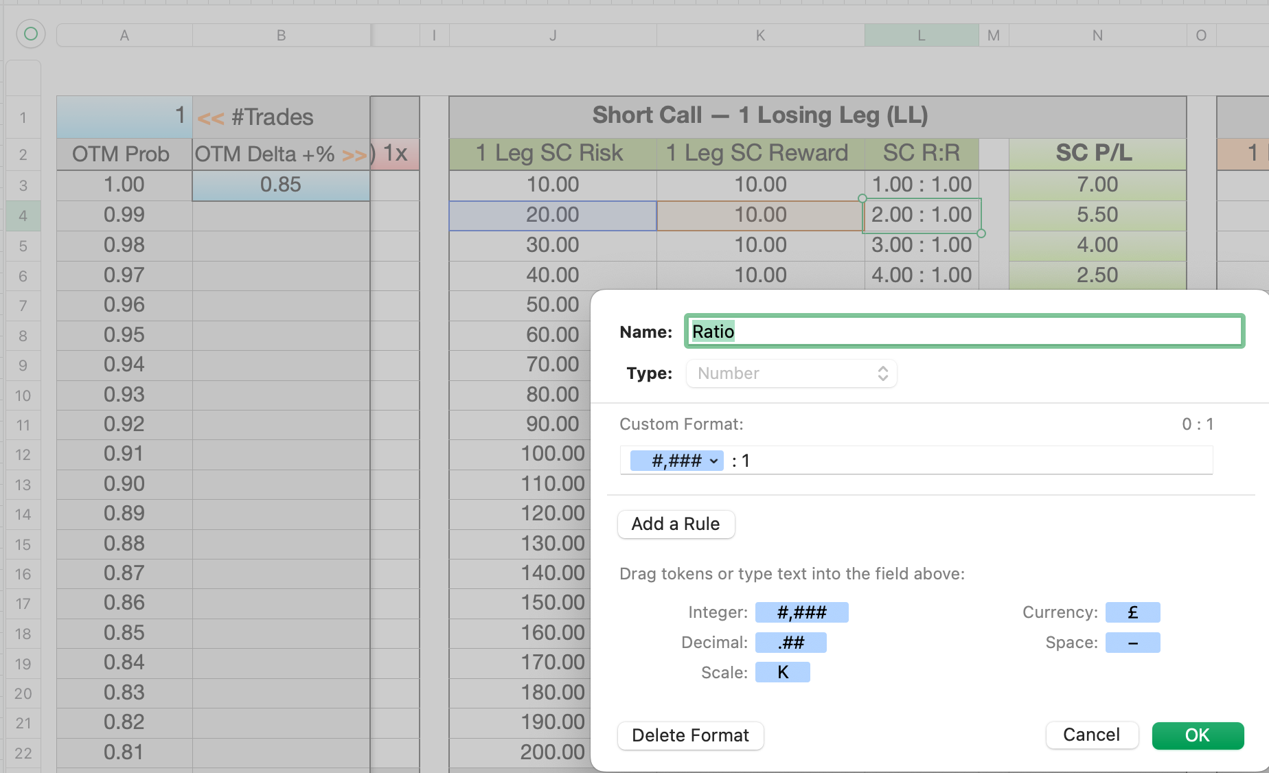Click the '4.00 : 1.00' ratio cell
Image resolution: width=1269 pixels, height=773 pixels.
[922, 276]
